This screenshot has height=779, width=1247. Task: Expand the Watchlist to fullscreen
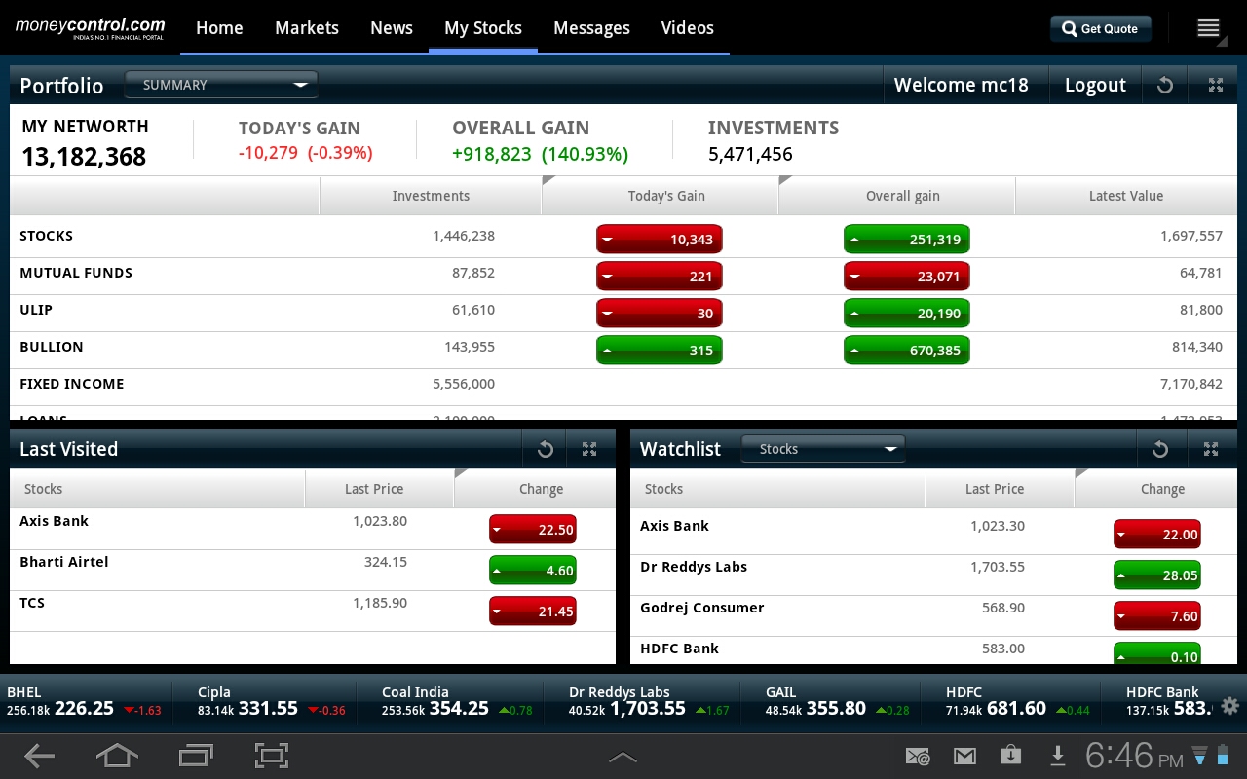(1211, 449)
